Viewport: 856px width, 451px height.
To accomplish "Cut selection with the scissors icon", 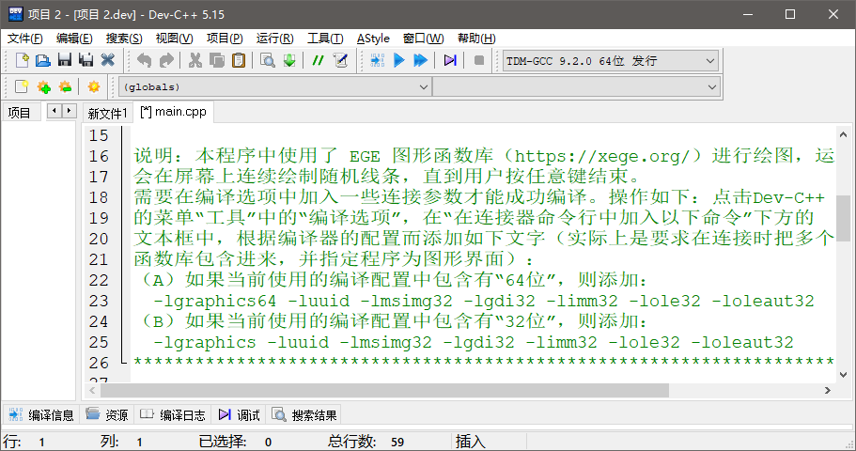I will (195, 60).
